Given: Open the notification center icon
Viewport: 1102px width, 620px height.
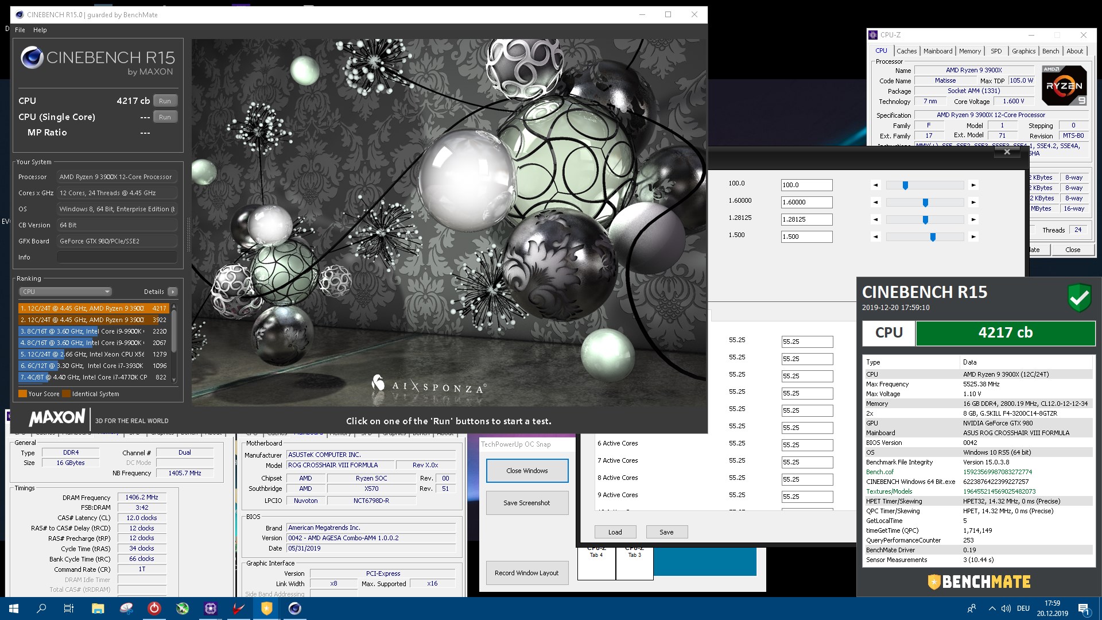Looking at the screenshot, I should pos(1084,609).
